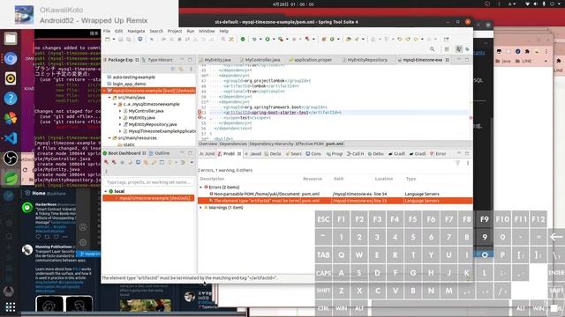Toggle left ALT key on on-screen keyboard

coord(359,308)
